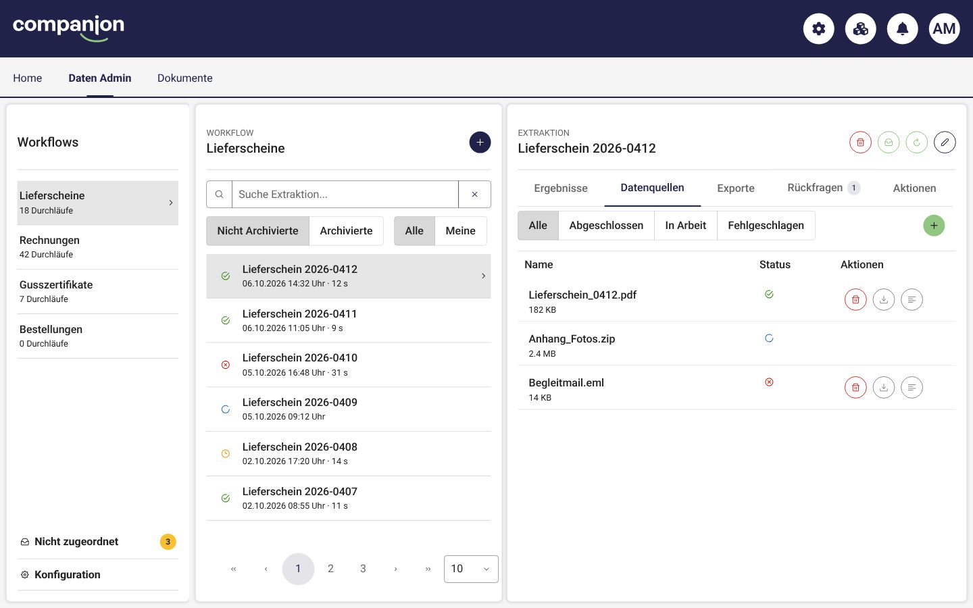This screenshot has height=608, width=973.
Task: Show notifications with the bell icon
Action: pos(903,28)
